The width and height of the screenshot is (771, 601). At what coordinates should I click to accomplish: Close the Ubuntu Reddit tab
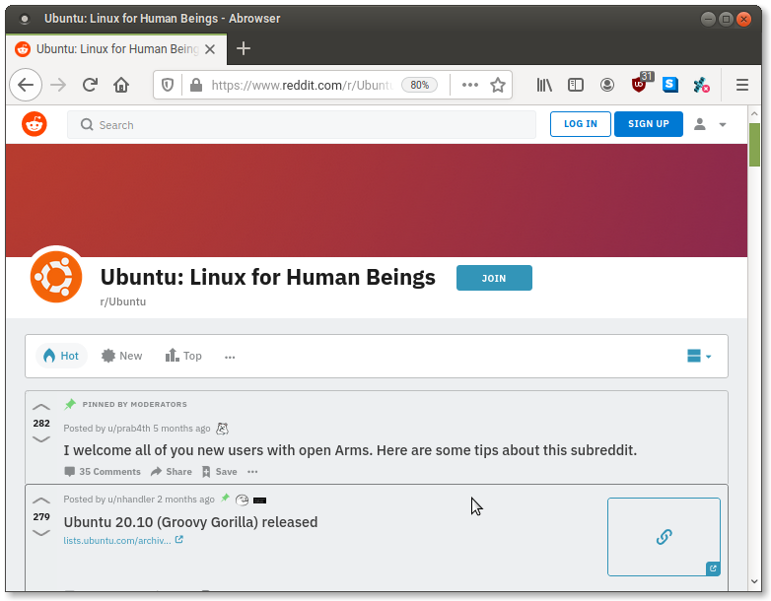click(x=210, y=49)
